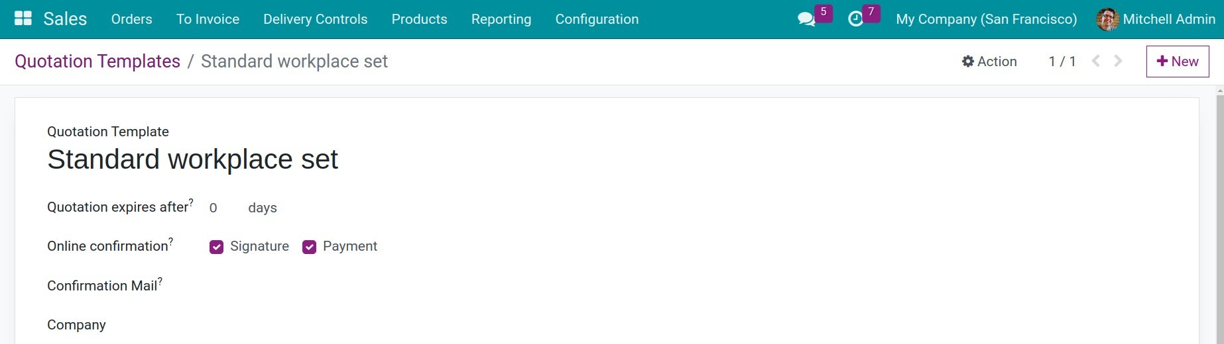
Task: Open the Action gear dropdown
Action: pyautogui.click(x=989, y=61)
